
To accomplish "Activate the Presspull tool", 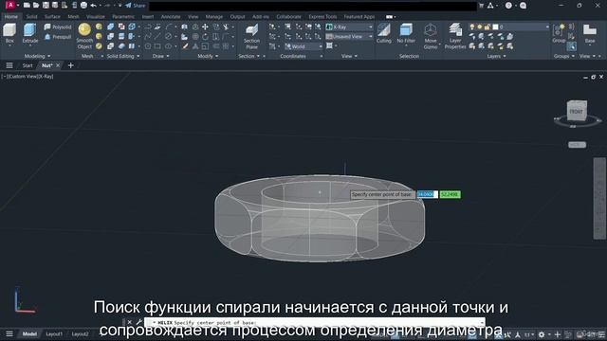I will [58, 37].
